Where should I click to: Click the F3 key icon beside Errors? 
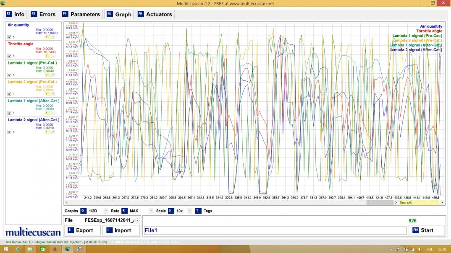(34, 14)
